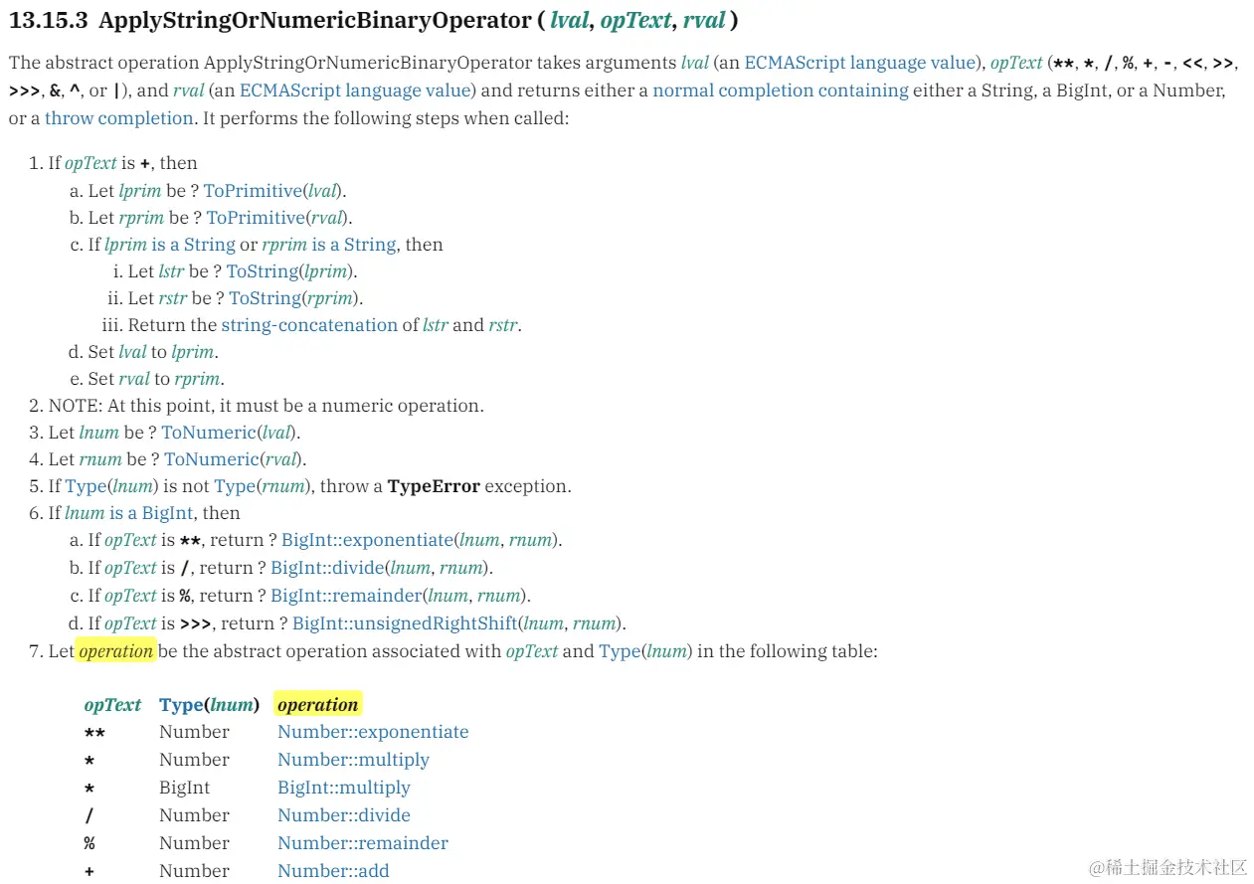Follow the Number::add table link
The width and height of the screenshot is (1254, 884).
333,871
